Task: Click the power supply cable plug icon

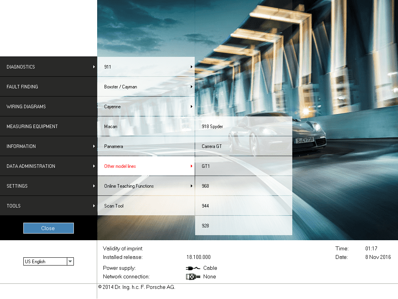Action: [x=193, y=268]
